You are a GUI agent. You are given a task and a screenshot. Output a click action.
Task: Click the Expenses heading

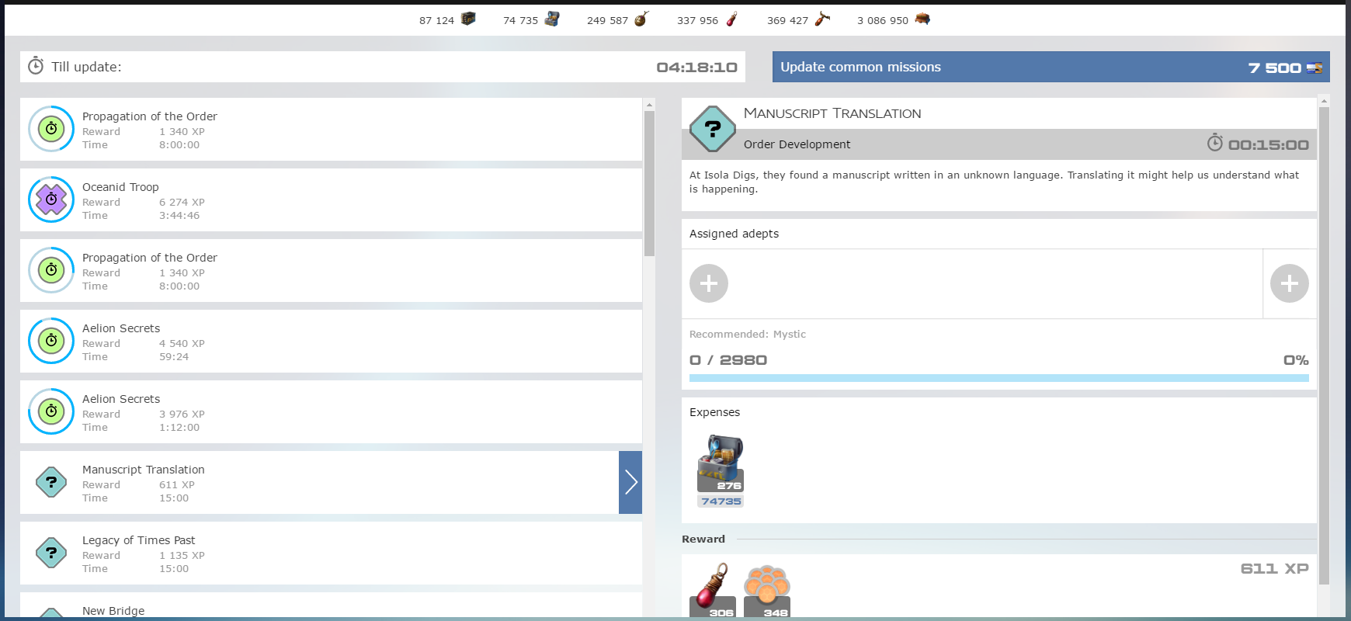(x=714, y=412)
